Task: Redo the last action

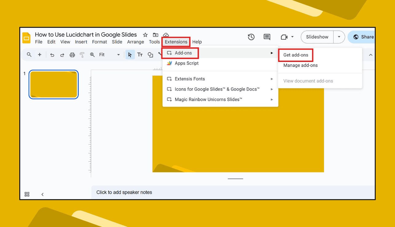Action: tap(62, 55)
